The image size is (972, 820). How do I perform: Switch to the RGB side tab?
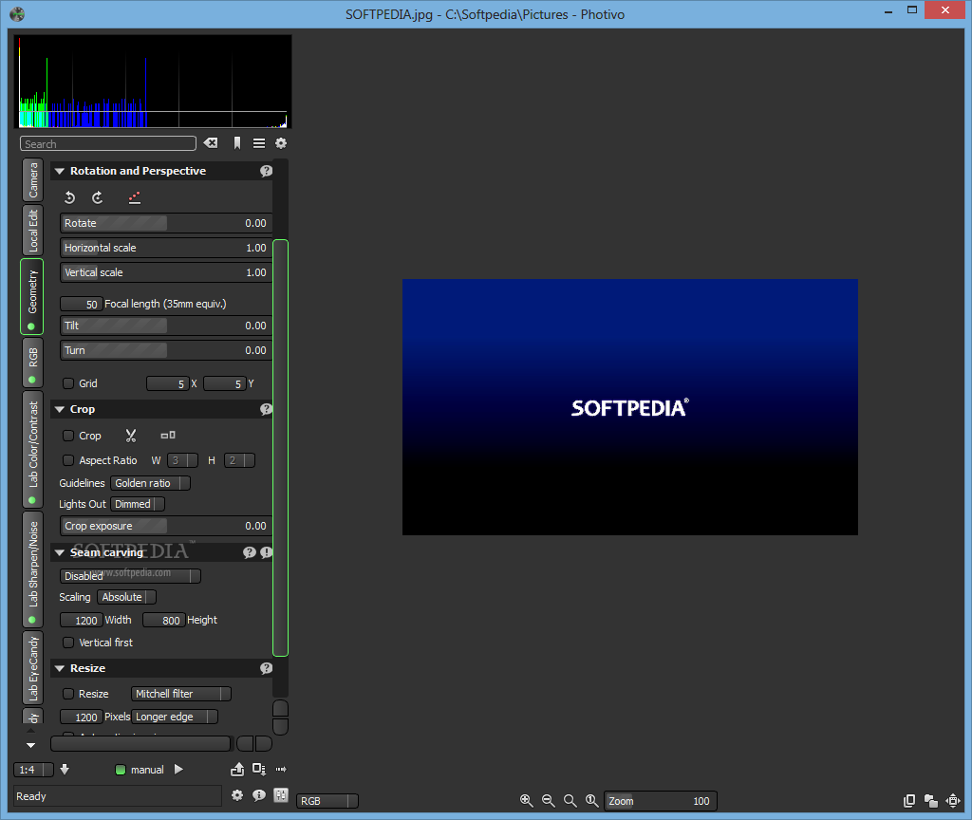coord(33,363)
